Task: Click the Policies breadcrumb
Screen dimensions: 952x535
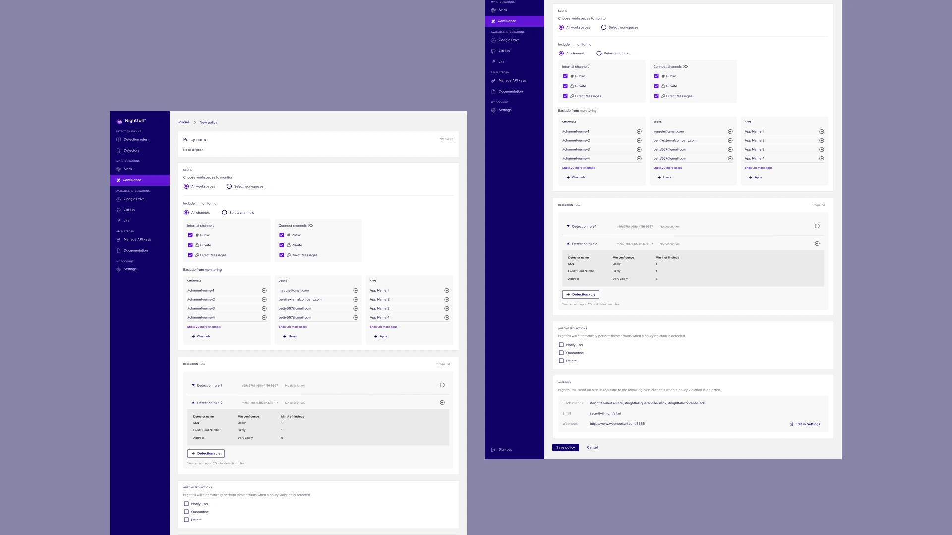Action: [x=183, y=122]
